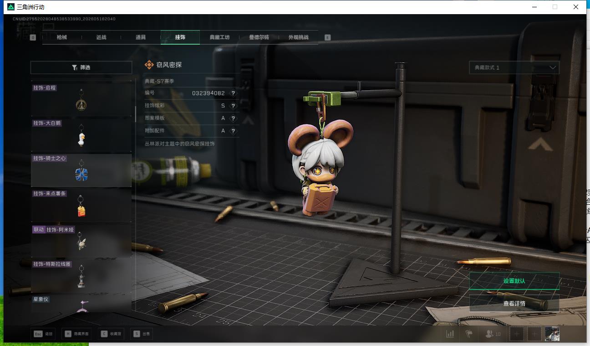
Task: Click the 三角洲行动 app icon in title bar
Action: point(11,7)
